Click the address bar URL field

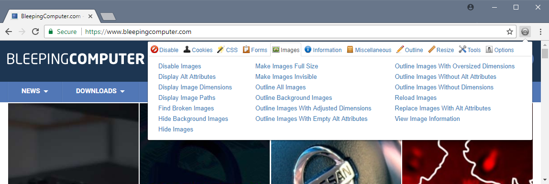pos(280,32)
